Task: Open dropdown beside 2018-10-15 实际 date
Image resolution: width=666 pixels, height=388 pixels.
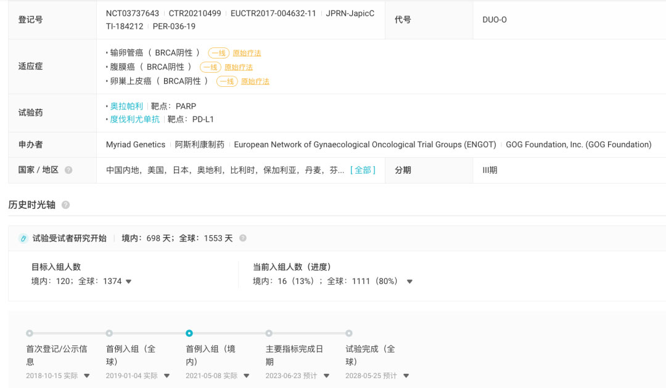Action: click(87, 376)
